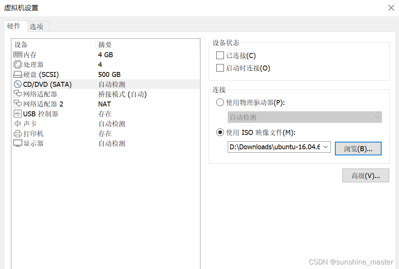Open the ISO image file dropdown
This screenshot has height=269, width=399.
pyautogui.click(x=326, y=147)
